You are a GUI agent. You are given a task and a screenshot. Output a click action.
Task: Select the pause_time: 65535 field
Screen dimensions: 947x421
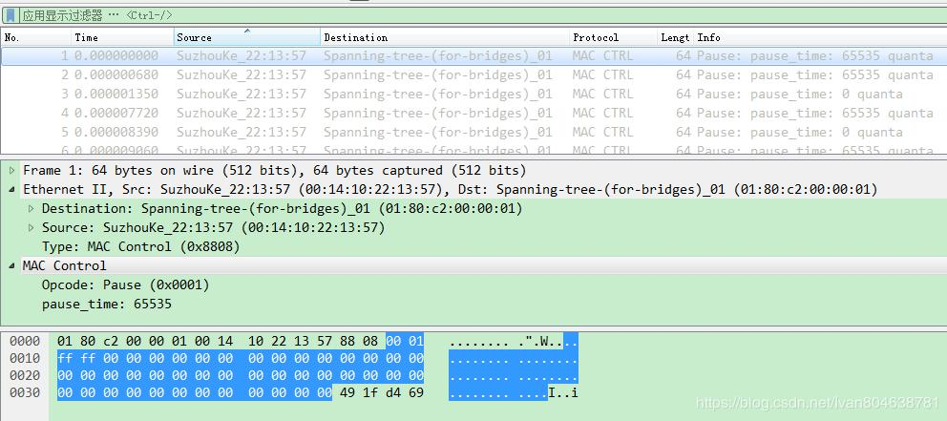[106, 304]
